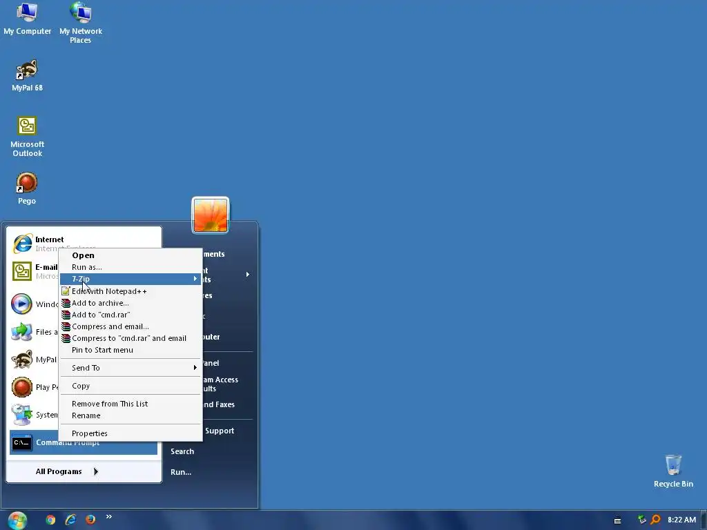Screen dimensions: 707x530
Task: Open MyPal raccoon icon in Start menu
Action: point(21,360)
